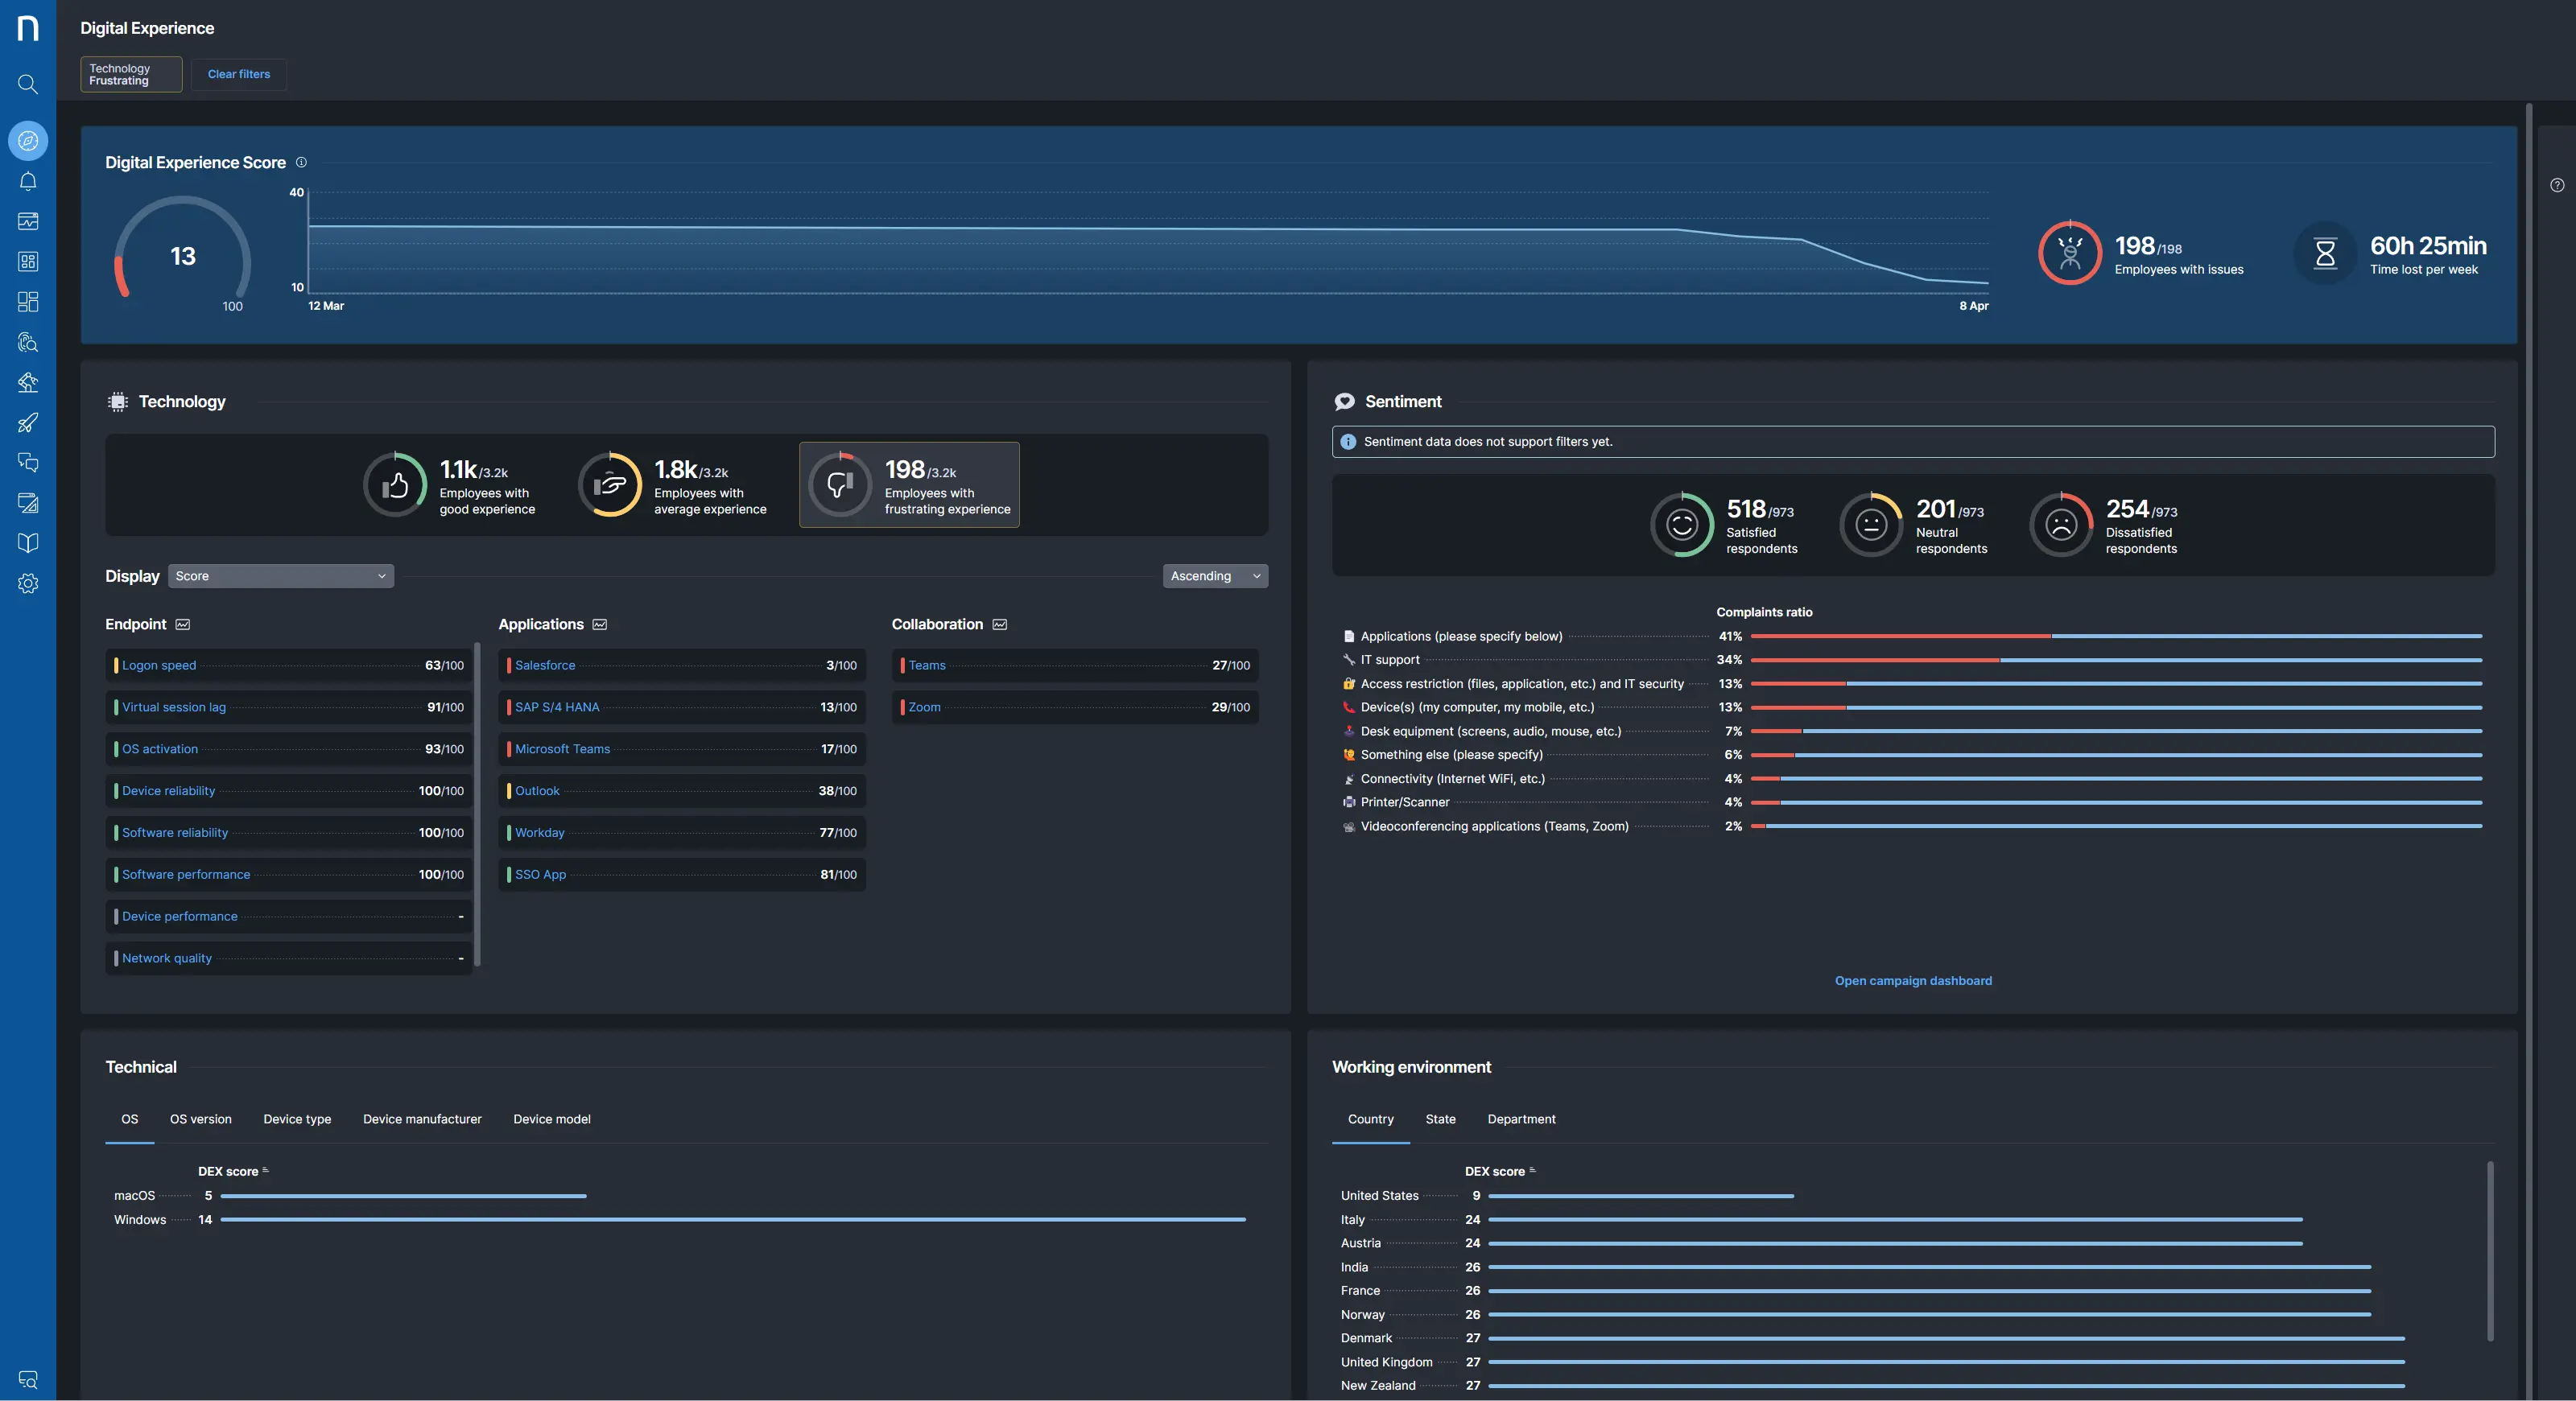Click the sort icon beside Technical DEX score
The image size is (2576, 1401).
[x=265, y=1170]
